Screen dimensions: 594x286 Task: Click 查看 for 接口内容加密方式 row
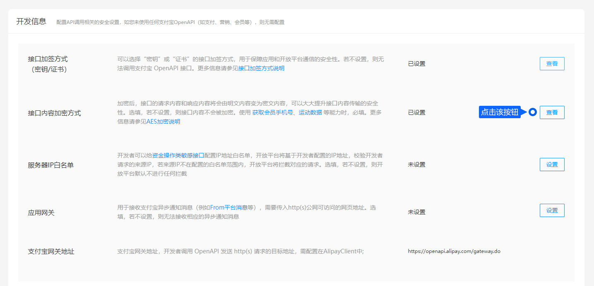coord(552,112)
